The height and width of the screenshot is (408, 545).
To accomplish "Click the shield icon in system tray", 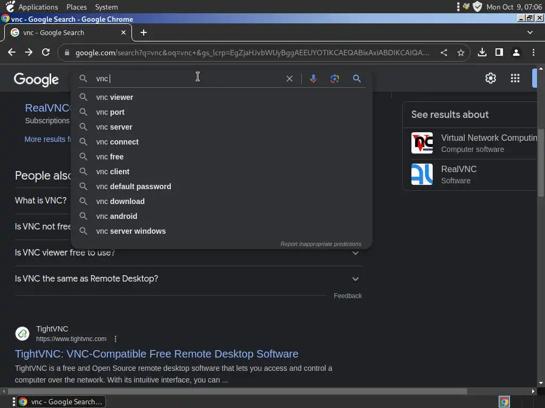I will (x=477, y=6).
